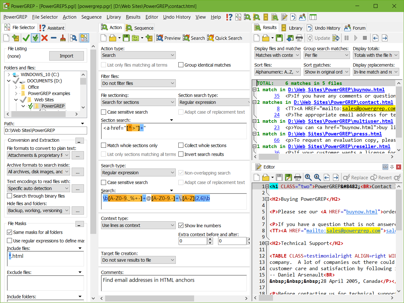The image size is (404, 303).
Task: Click the red close button of Editor panel
Action: 399,167
